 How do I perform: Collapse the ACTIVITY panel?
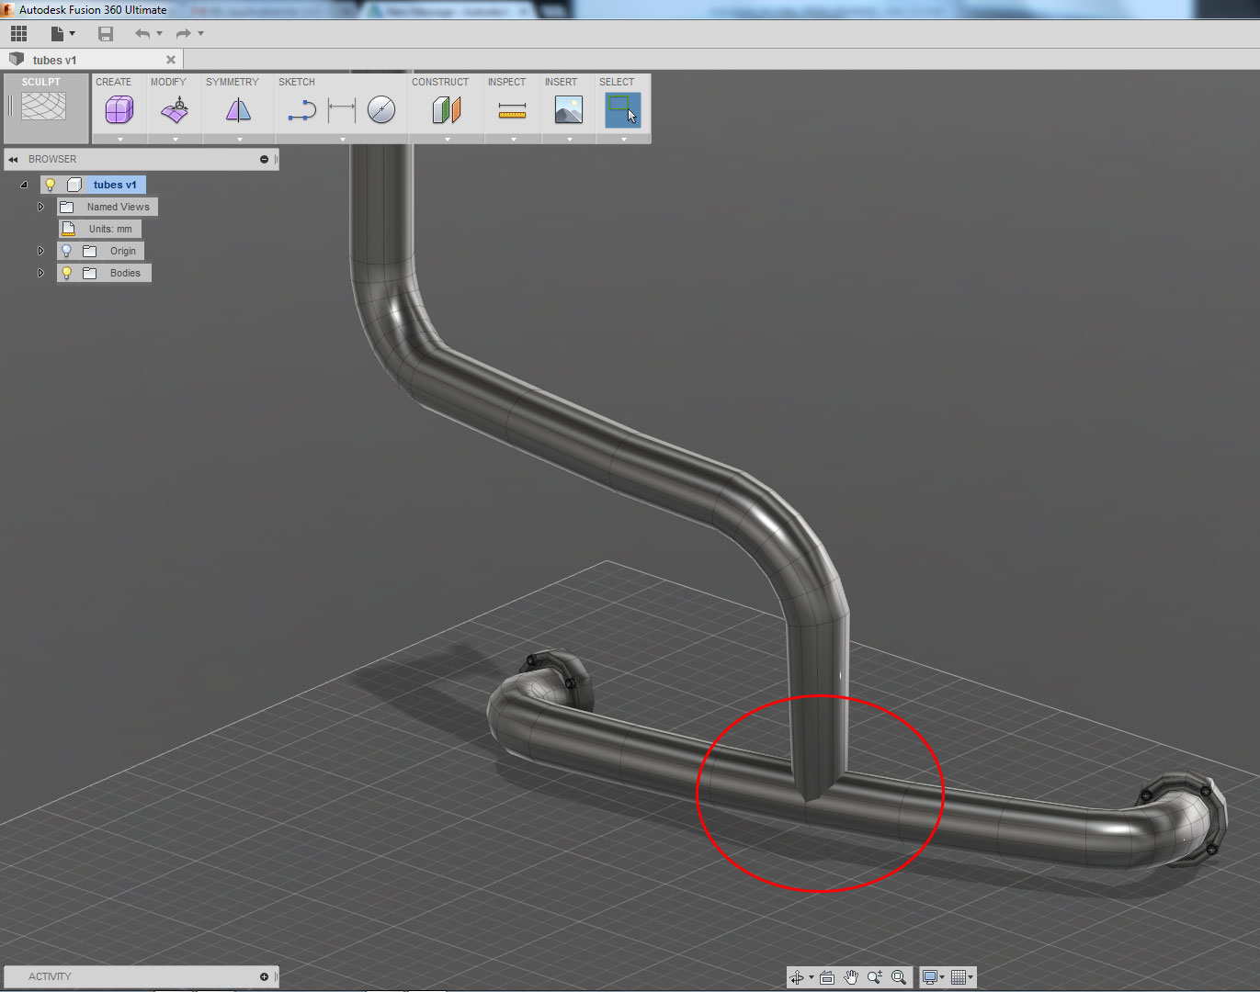(264, 976)
